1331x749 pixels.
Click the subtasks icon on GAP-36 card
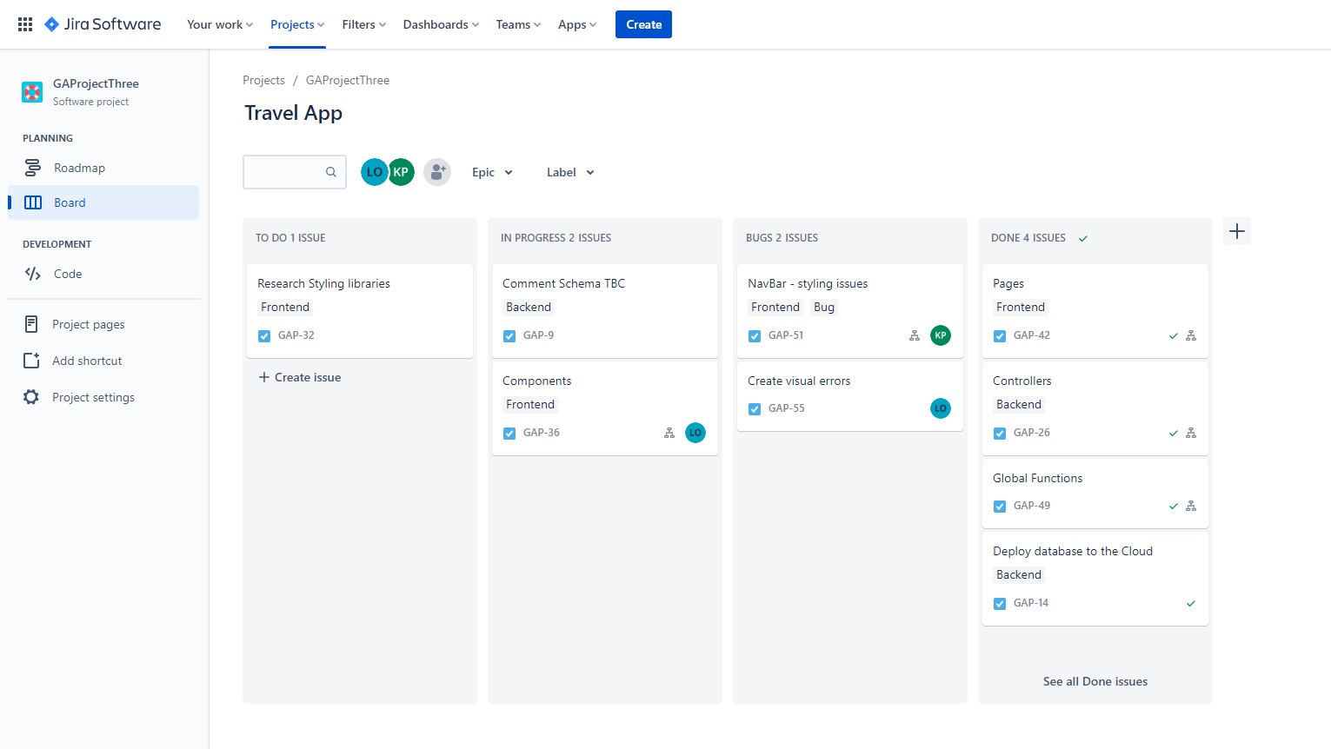[x=669, y=432]
